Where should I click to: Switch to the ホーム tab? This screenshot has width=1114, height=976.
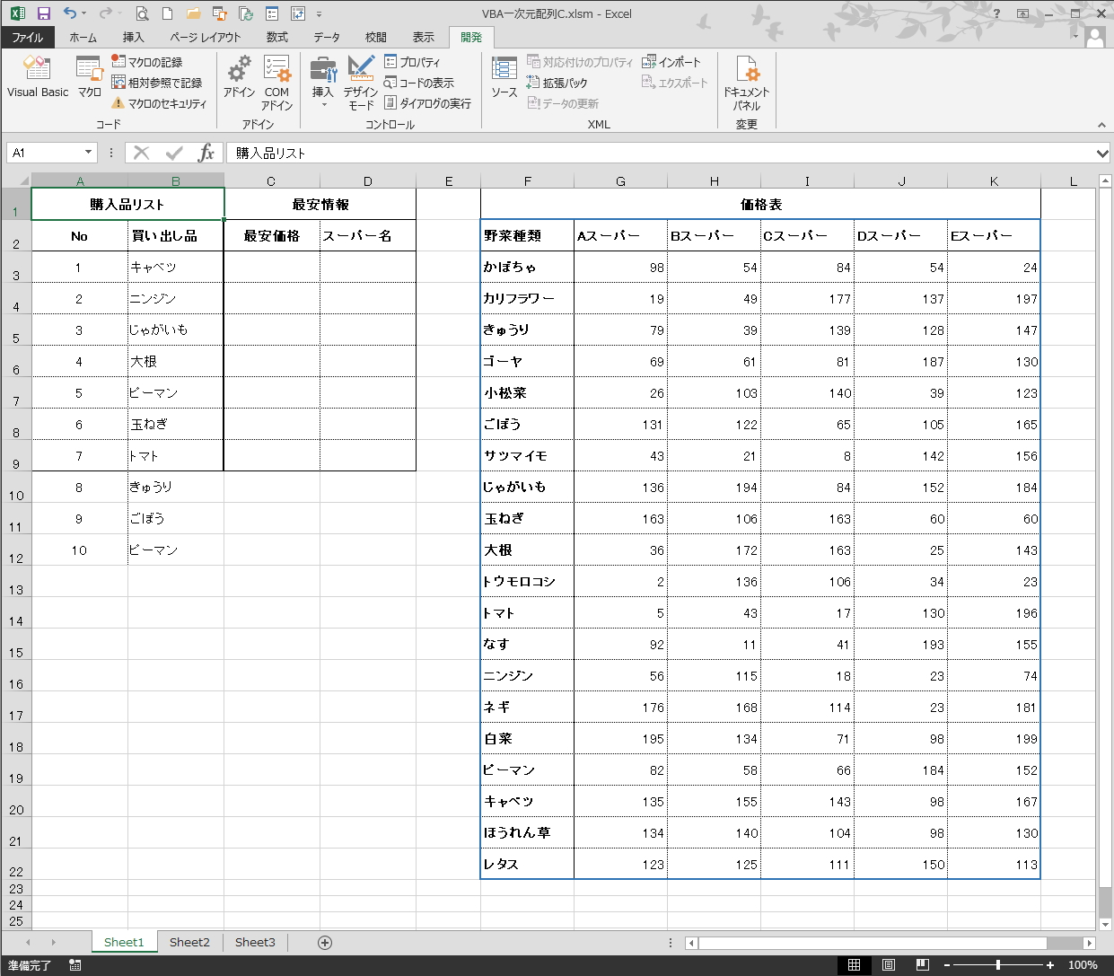83,37
